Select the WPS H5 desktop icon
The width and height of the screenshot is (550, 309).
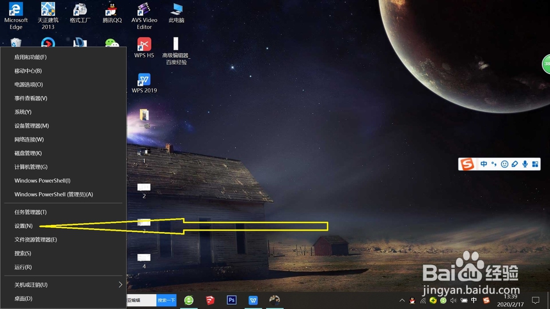click(144, 48)
